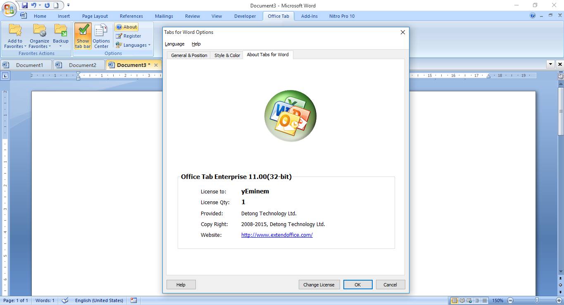Undo the last action in toolbar
564x305 pixels.
click(33, 5)
